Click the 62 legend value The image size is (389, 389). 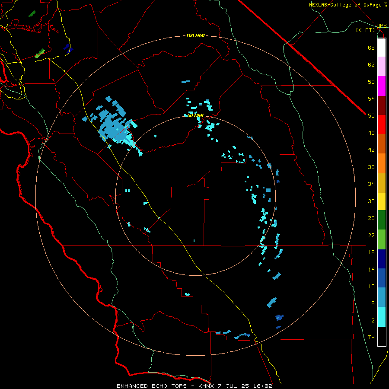point(371,65)
